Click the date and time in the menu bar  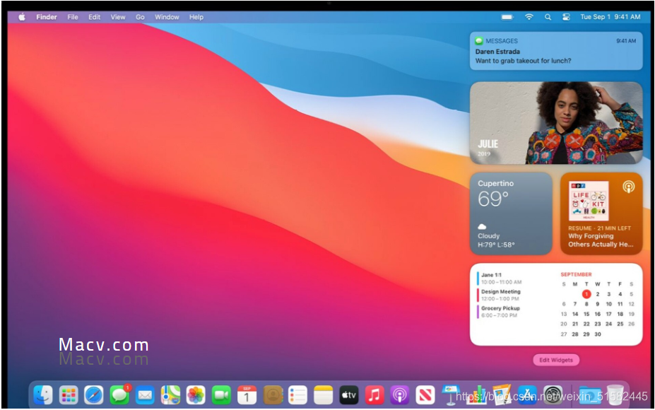point(610,17)
